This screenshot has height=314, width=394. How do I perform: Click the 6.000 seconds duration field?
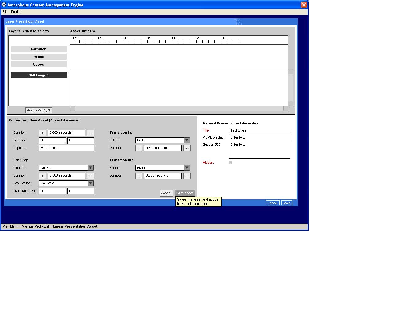[66, 133]
